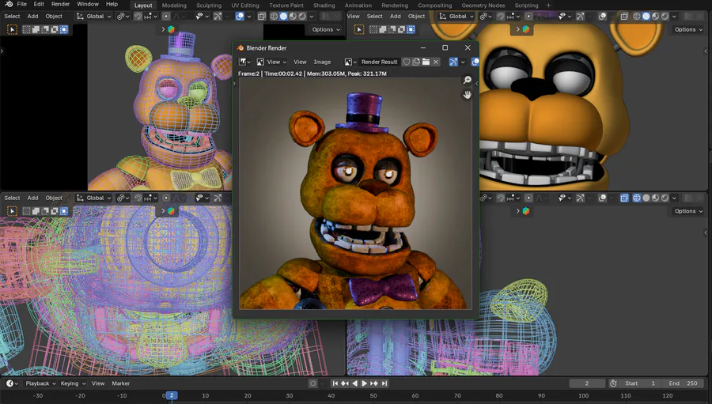This screenshot has width=712, height=404.
Task: Toggle overlays in golden bear viewport header
Action: (602, 17)
